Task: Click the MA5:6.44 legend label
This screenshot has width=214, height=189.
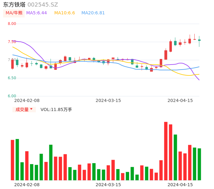Action: (36, 13)
